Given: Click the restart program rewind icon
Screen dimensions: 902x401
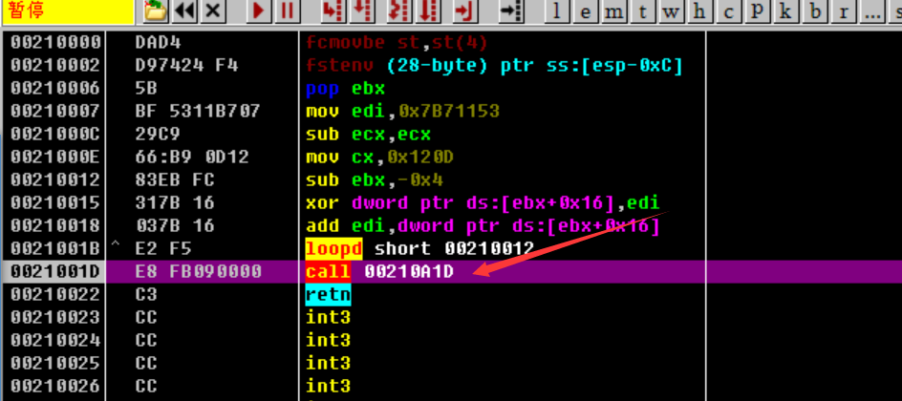Looking at the screenshot, I should click(184, 11).
